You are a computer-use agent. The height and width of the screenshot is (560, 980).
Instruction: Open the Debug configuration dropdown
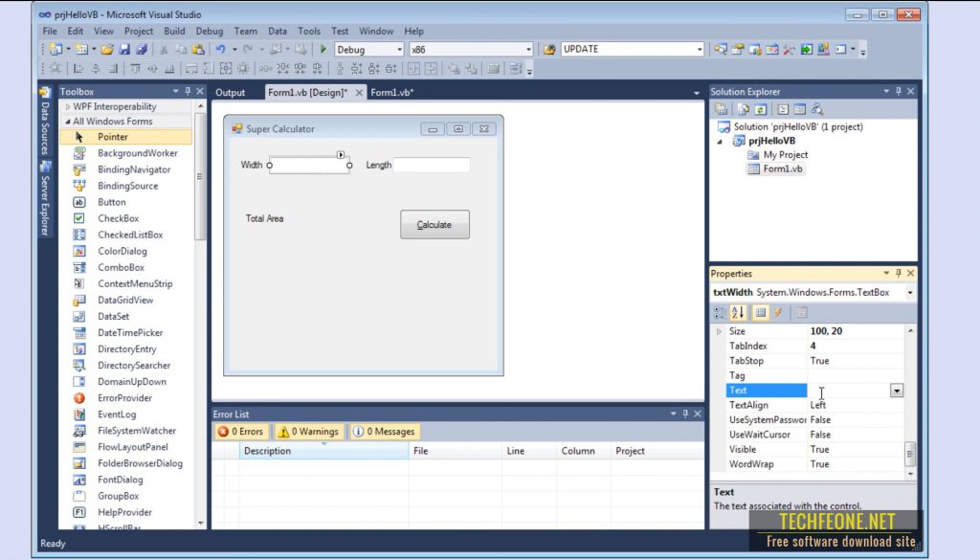[399, 50]
